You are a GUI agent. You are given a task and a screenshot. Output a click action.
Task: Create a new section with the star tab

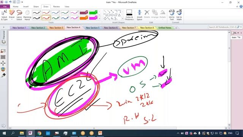176,28
